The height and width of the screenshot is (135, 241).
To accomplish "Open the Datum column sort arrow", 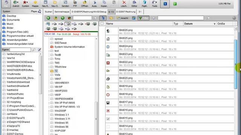I will 214,24.
